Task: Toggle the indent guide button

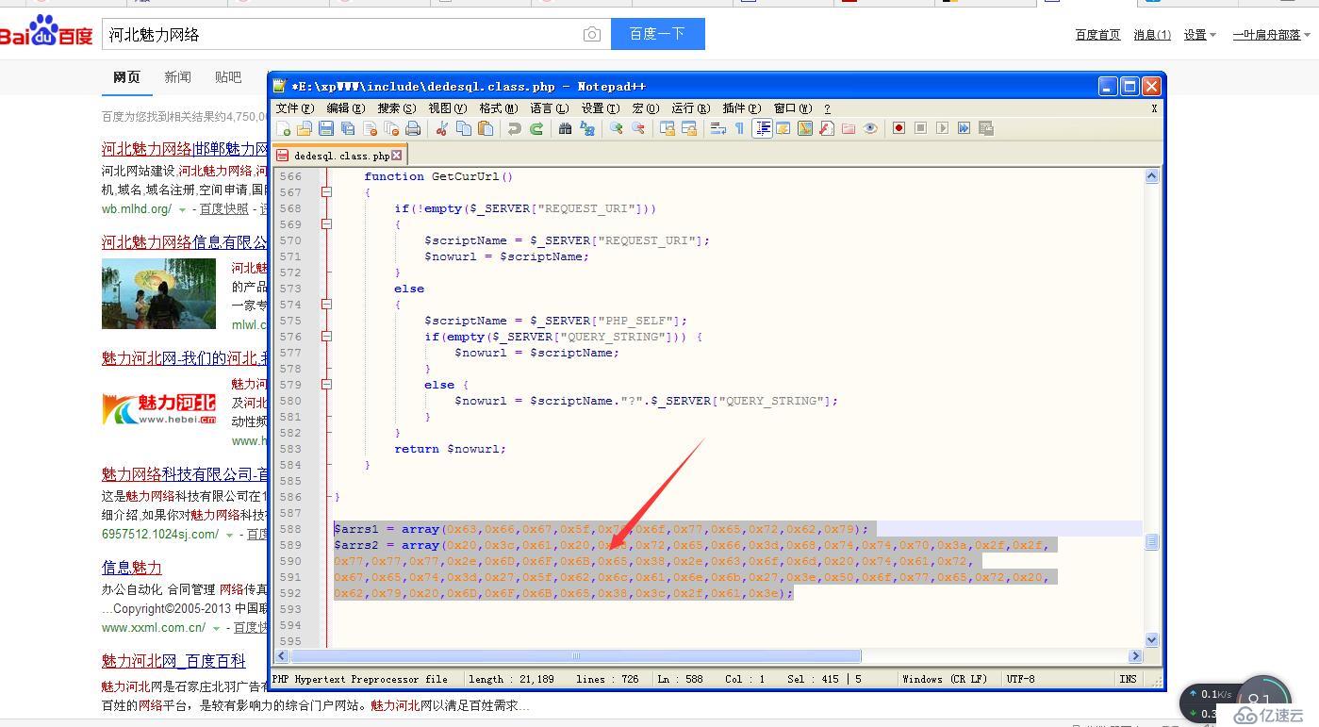Action: [763, 128]
